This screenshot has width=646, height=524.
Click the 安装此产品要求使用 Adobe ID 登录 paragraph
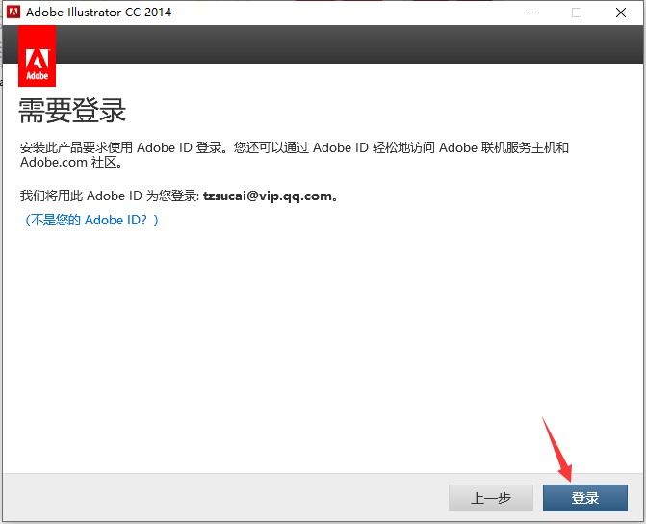coord(295,155)
